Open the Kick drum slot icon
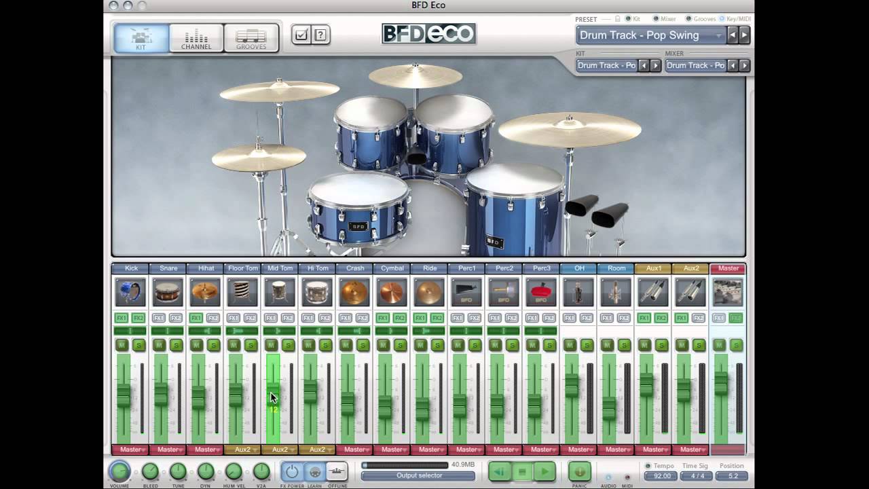Viewport: 869px width, 489px height. pyautogui.click(x=130, y=292)
